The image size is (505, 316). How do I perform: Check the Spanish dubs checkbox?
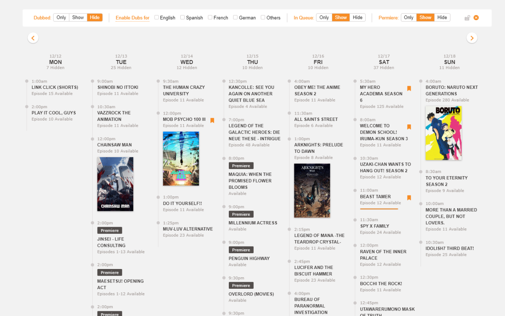[182, 17]
